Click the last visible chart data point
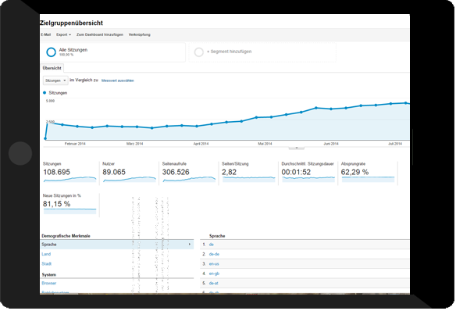 tap(405, 103)
